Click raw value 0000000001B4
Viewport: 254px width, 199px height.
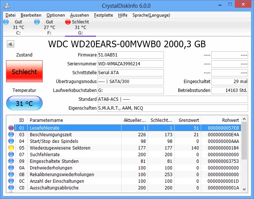coord(223,148)
